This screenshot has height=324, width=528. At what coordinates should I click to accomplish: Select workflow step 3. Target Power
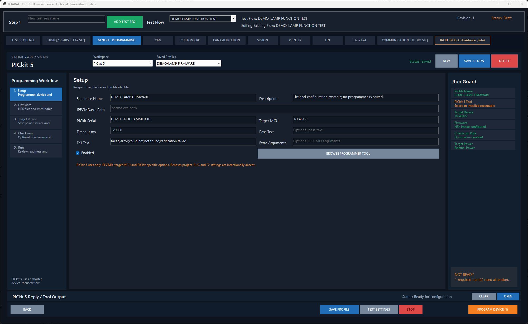point(36,123)
